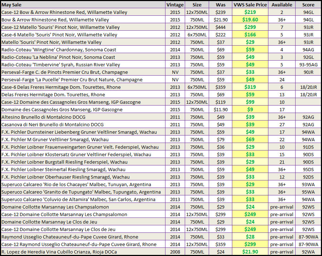Select 'Case-12 Domaine des Cassagnoles Gros Manseng' cell
The width and height of the screenshot is (322, 256).
click(x=83, y=102)
